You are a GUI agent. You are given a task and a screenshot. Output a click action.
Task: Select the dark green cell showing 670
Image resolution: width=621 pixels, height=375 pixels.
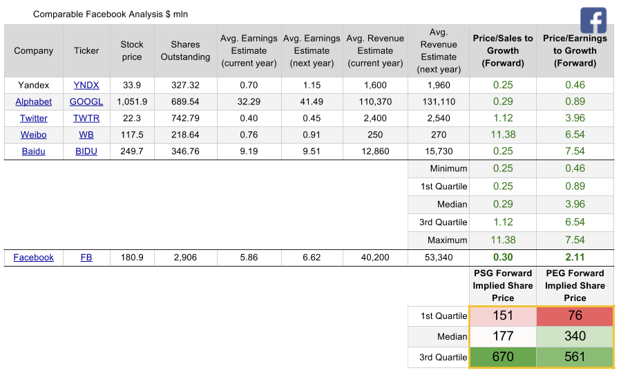point(503,357)
